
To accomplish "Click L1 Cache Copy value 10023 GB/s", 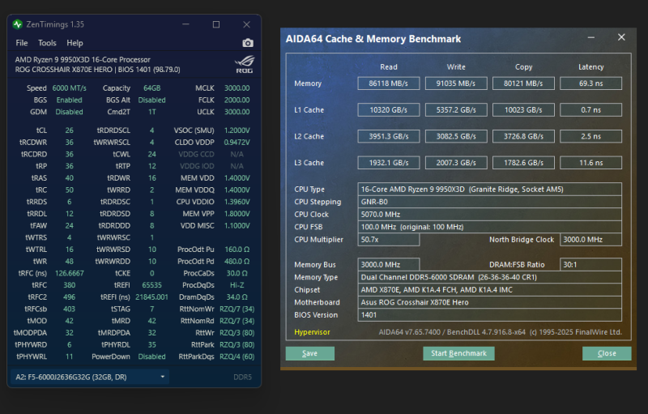I will pyautogui.click(x=523, y=110).
